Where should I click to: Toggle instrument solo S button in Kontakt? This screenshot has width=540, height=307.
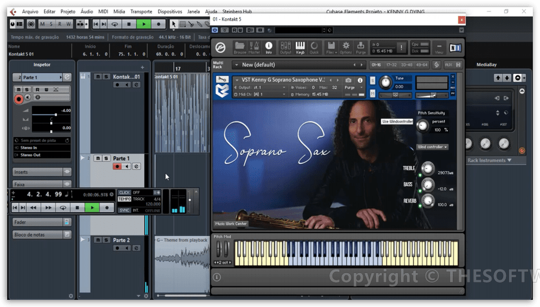372,80
